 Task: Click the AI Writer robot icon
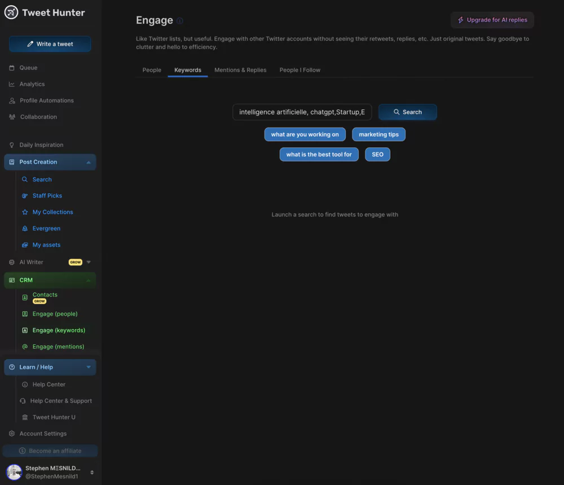(12, 262)
